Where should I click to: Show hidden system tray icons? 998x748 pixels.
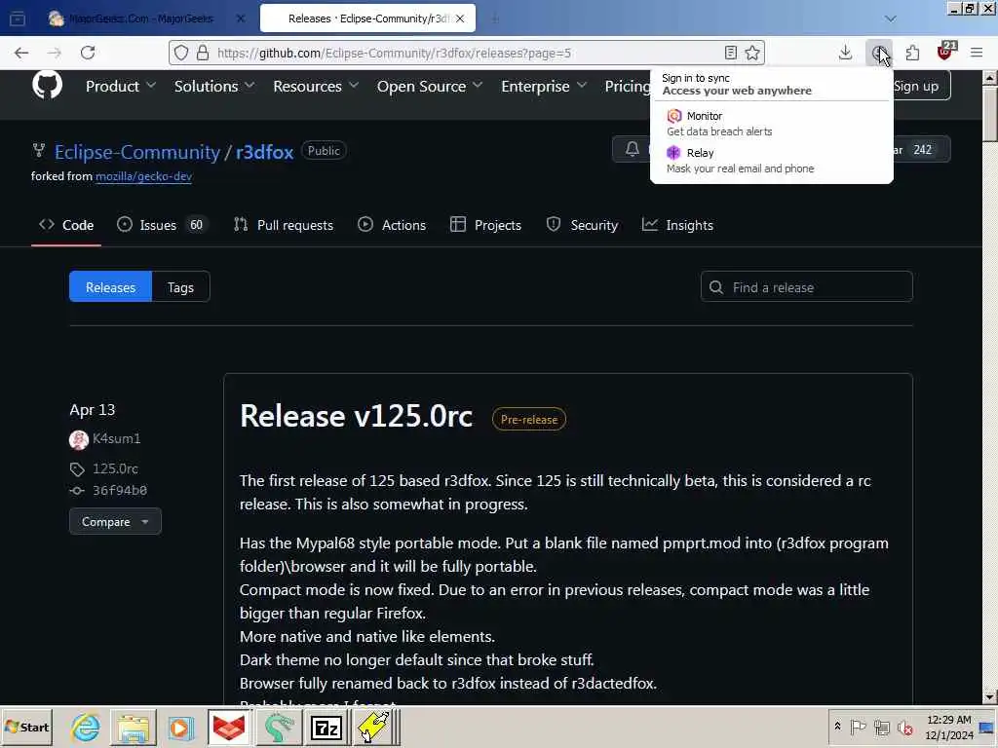click(x=837, y=726)
